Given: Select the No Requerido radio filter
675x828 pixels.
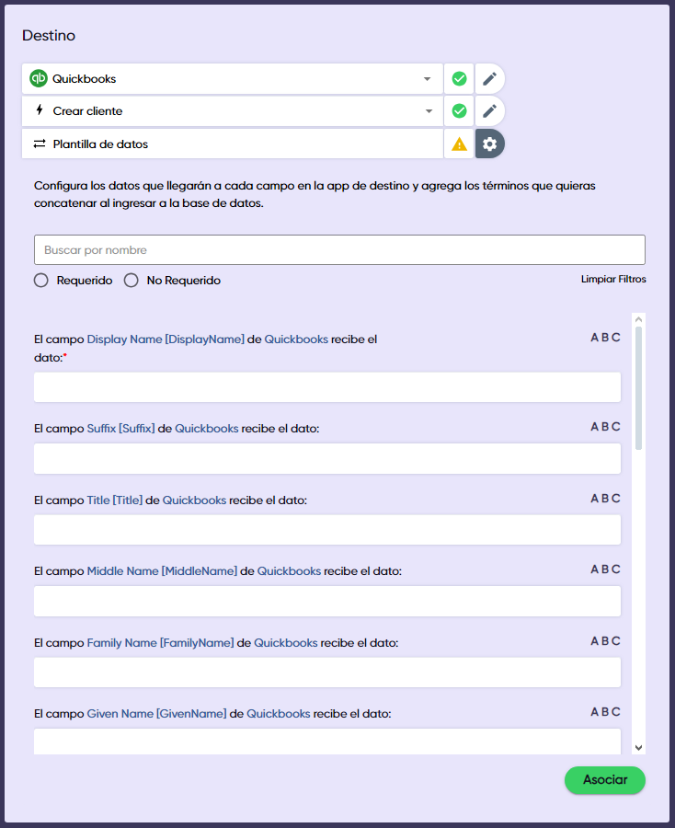Looking at the screenshot, I should tap(132, 281).
